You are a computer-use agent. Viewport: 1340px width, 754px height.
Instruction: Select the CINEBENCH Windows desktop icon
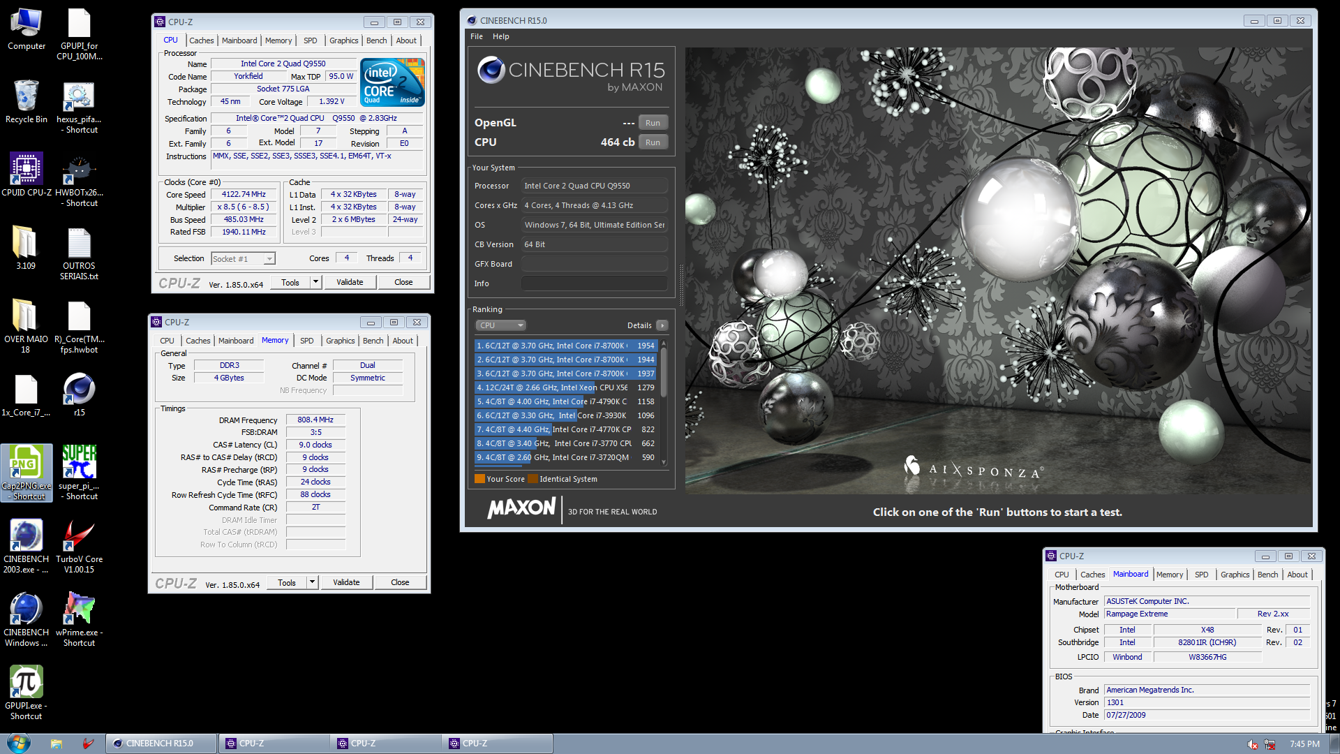27,619
